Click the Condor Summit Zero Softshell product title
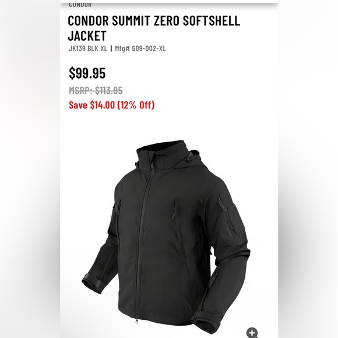This screenshot has width=338, height=338. tap(154, 28)
